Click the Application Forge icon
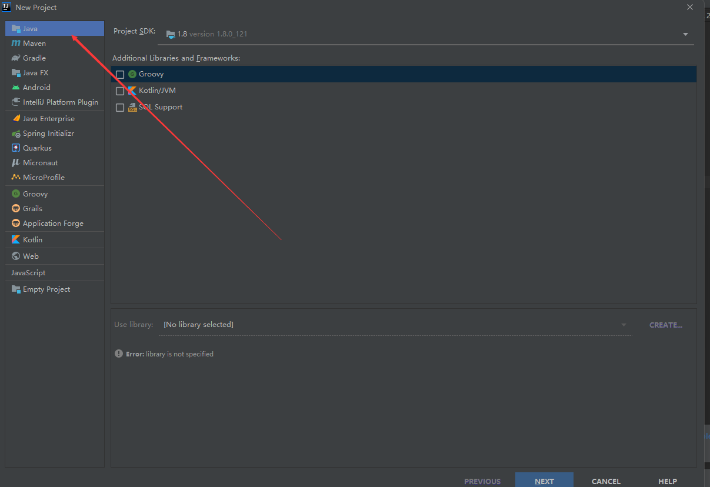The image size is (710, 487). [x=16, y=223]
